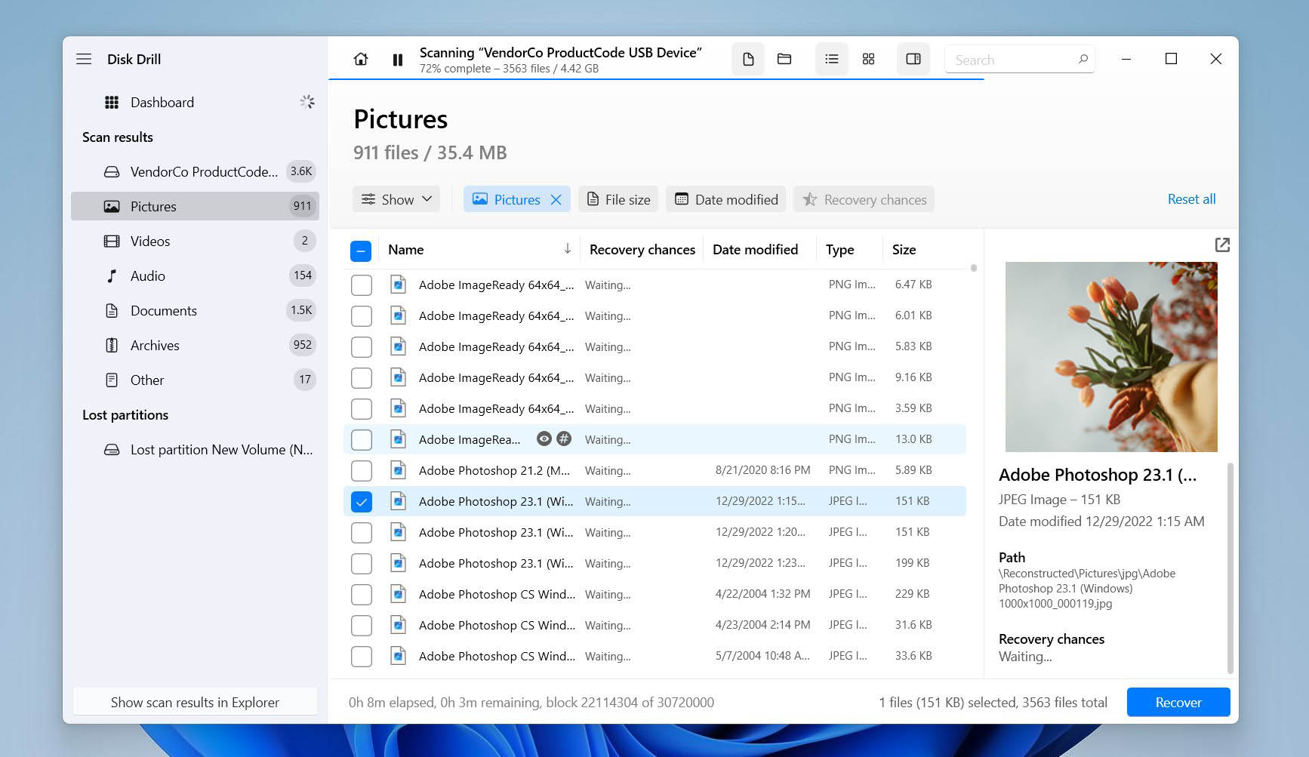Screen dimensions: 1309x757
Task: Check the 6.47 KB Adobe ImageReady file
Action: (362, 285)
